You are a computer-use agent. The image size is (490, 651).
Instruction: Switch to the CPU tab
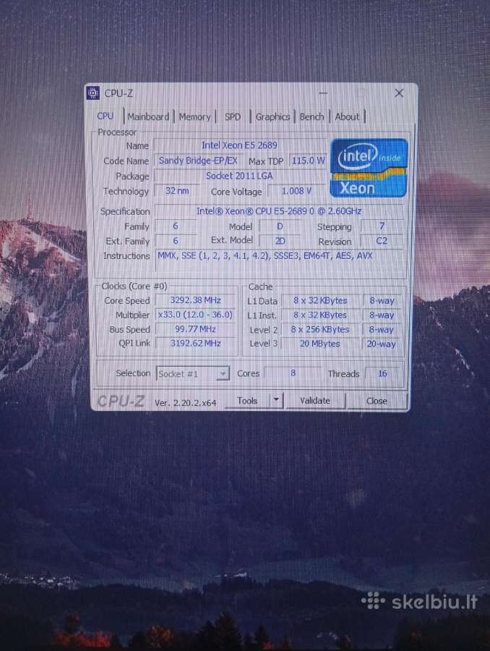[106, 116]
